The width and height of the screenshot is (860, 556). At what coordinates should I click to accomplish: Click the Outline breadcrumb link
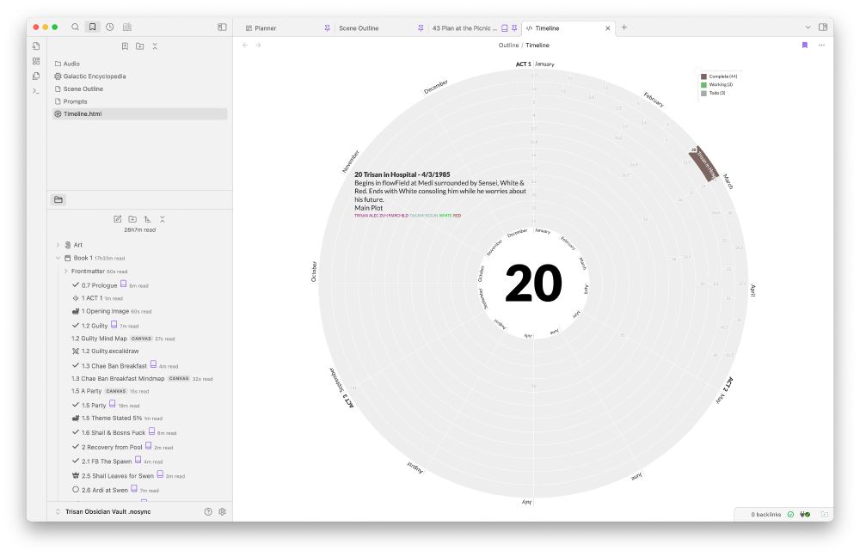(x=507, y=45)
